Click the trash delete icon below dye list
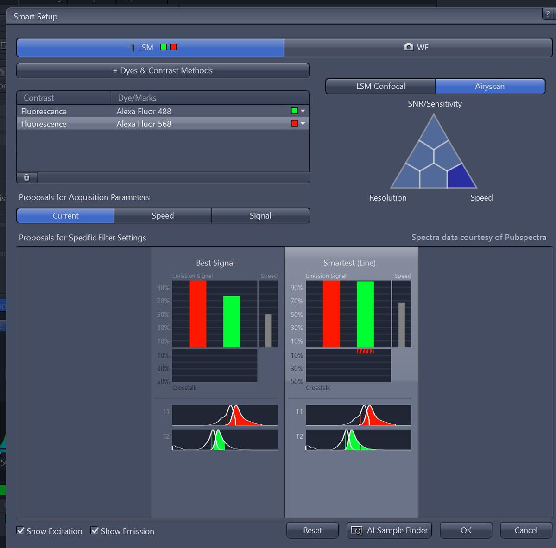This screenshot has width=556, height=548. pyautogui.click(x=27, y=177)
